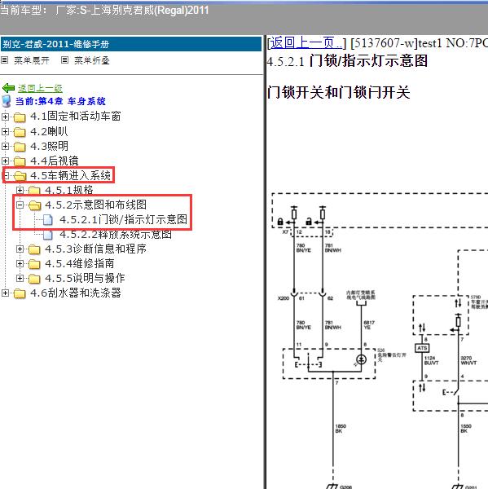This screenshot has height=489, width=488.
Task: Expand the 4.3照明 node
Action: [x=5, y=146]
